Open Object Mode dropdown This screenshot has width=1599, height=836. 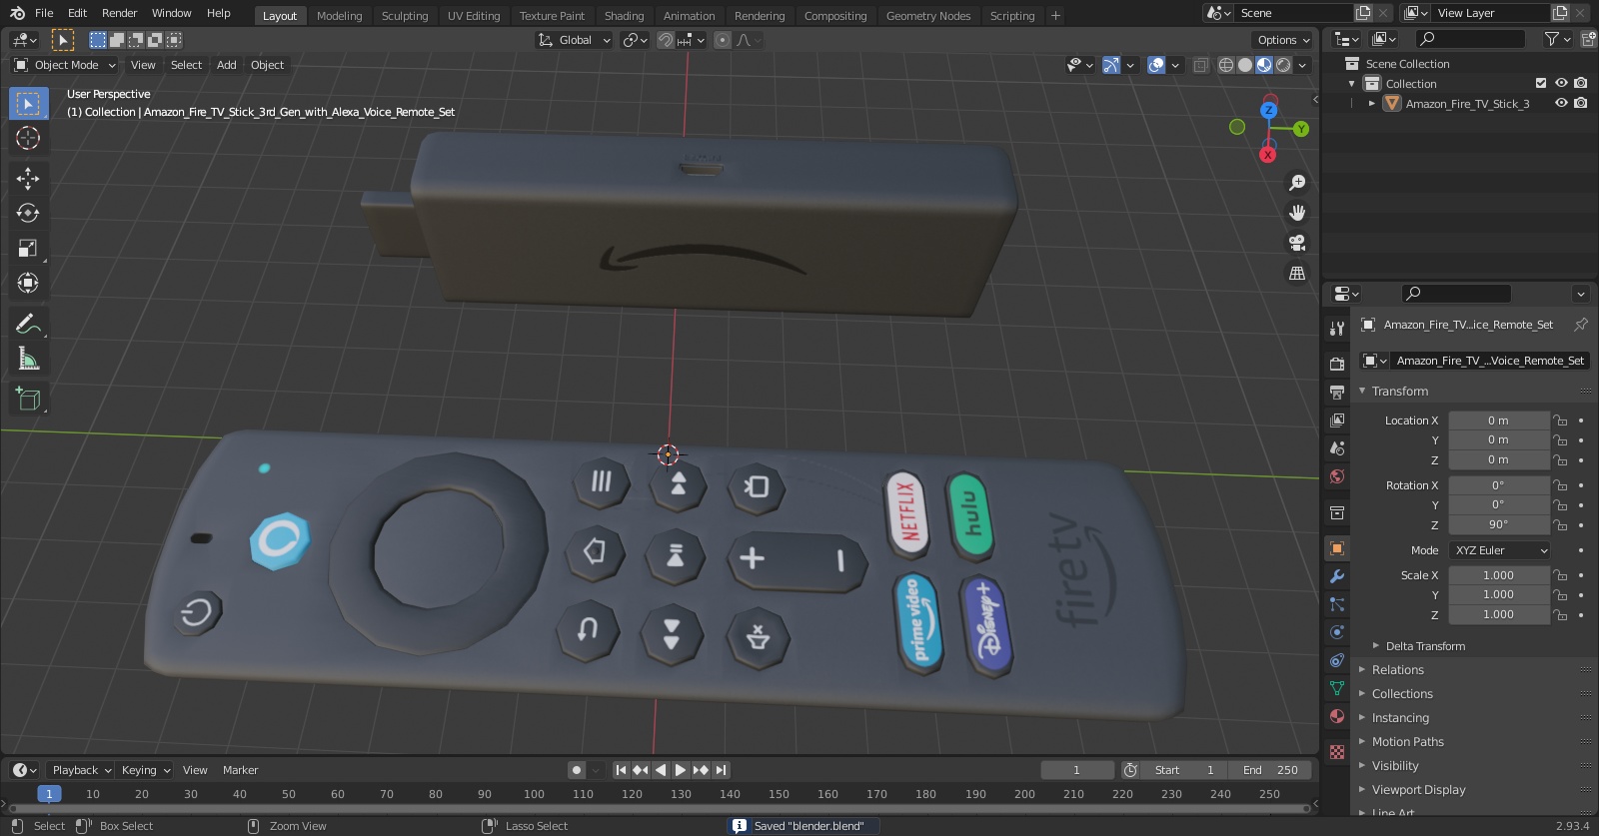point(65,65)
